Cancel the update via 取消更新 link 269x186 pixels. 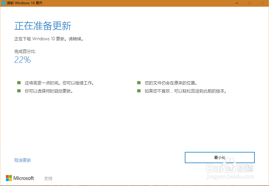click(23, 160)
